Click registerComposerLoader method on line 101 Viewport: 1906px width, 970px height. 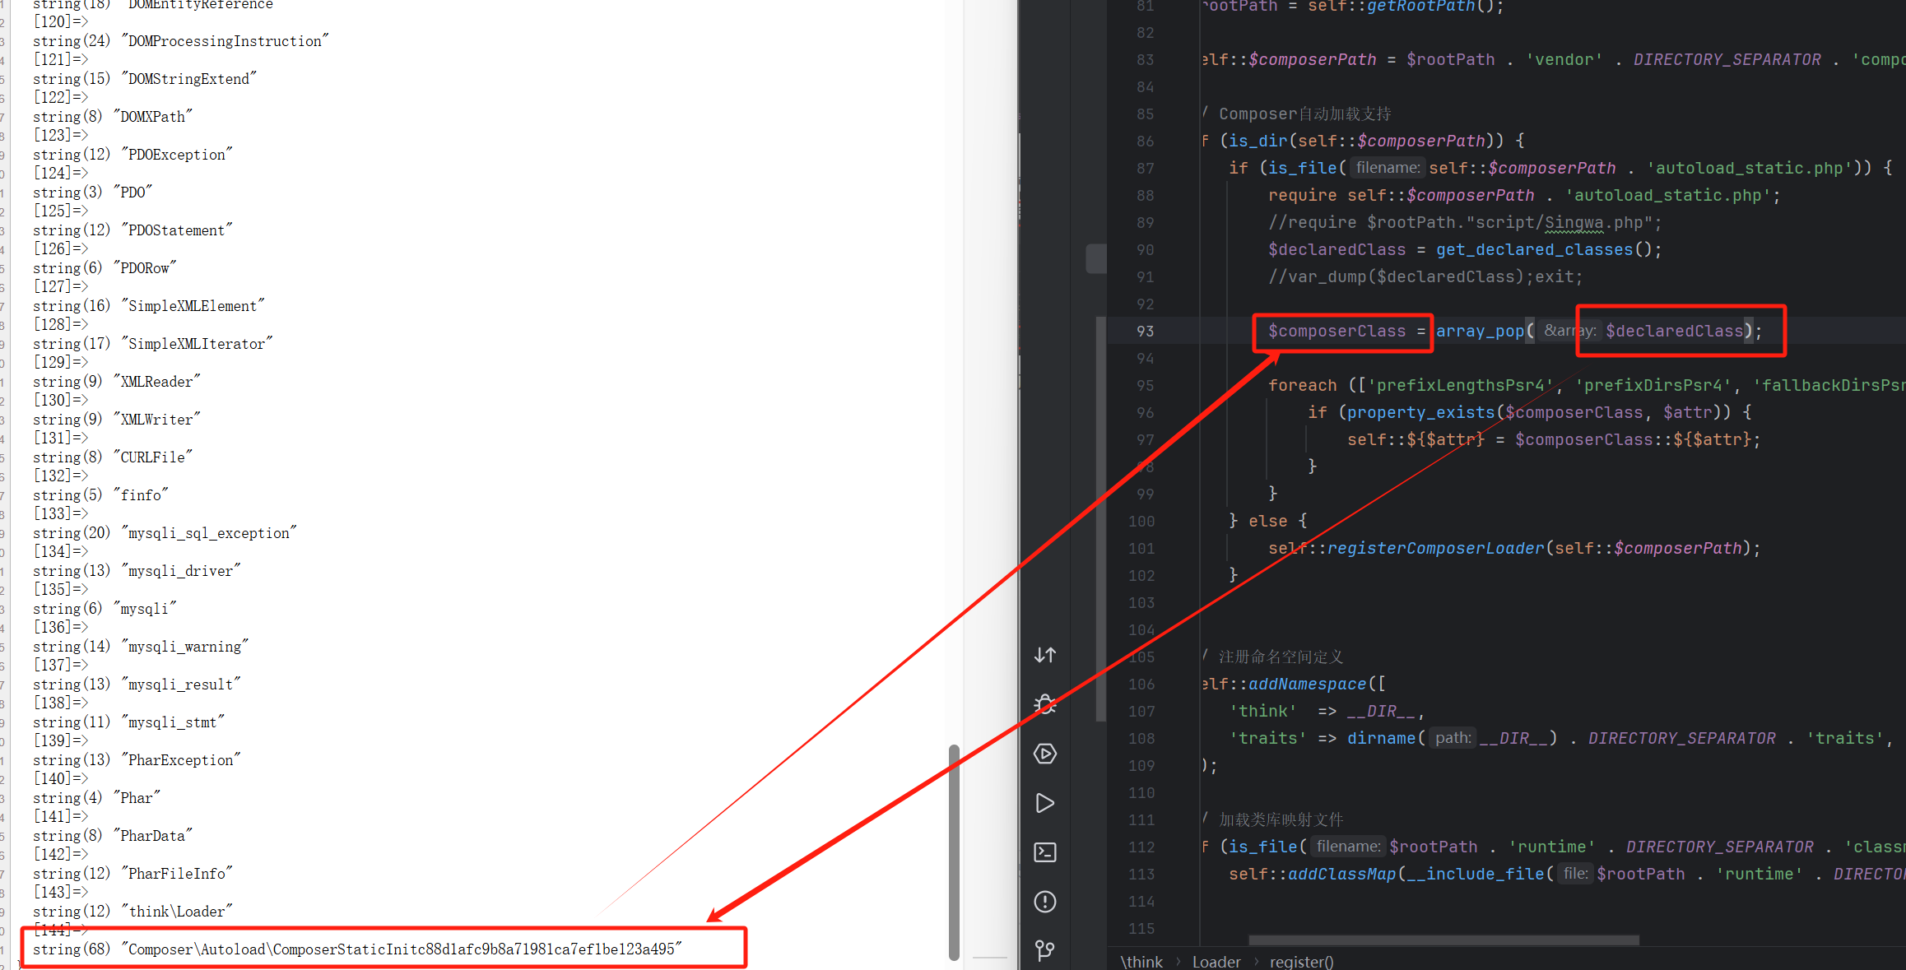point(1435,548)
